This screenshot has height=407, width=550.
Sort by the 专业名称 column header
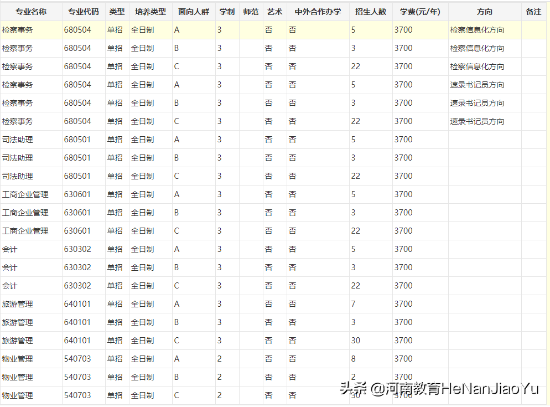[31, 12]
